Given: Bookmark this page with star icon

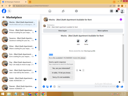Looking at the screenshot, I should pyautogui.click(x=114, y=6).
